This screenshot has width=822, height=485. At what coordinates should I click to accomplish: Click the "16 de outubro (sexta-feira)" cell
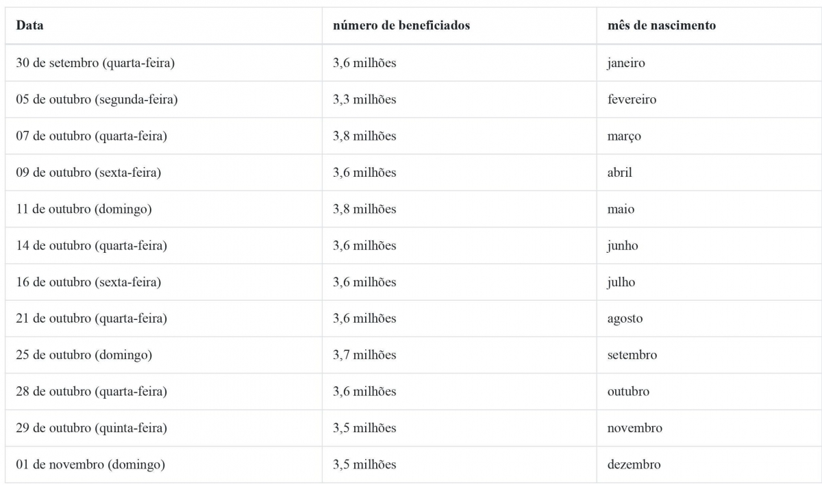[88, 282]
